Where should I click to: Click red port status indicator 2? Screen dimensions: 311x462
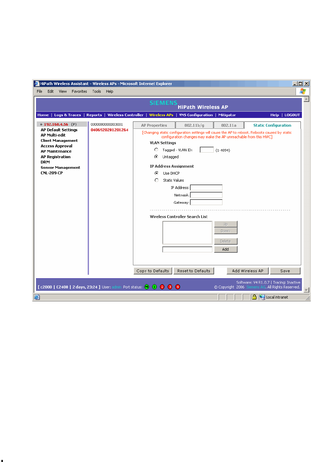point(162,287)
